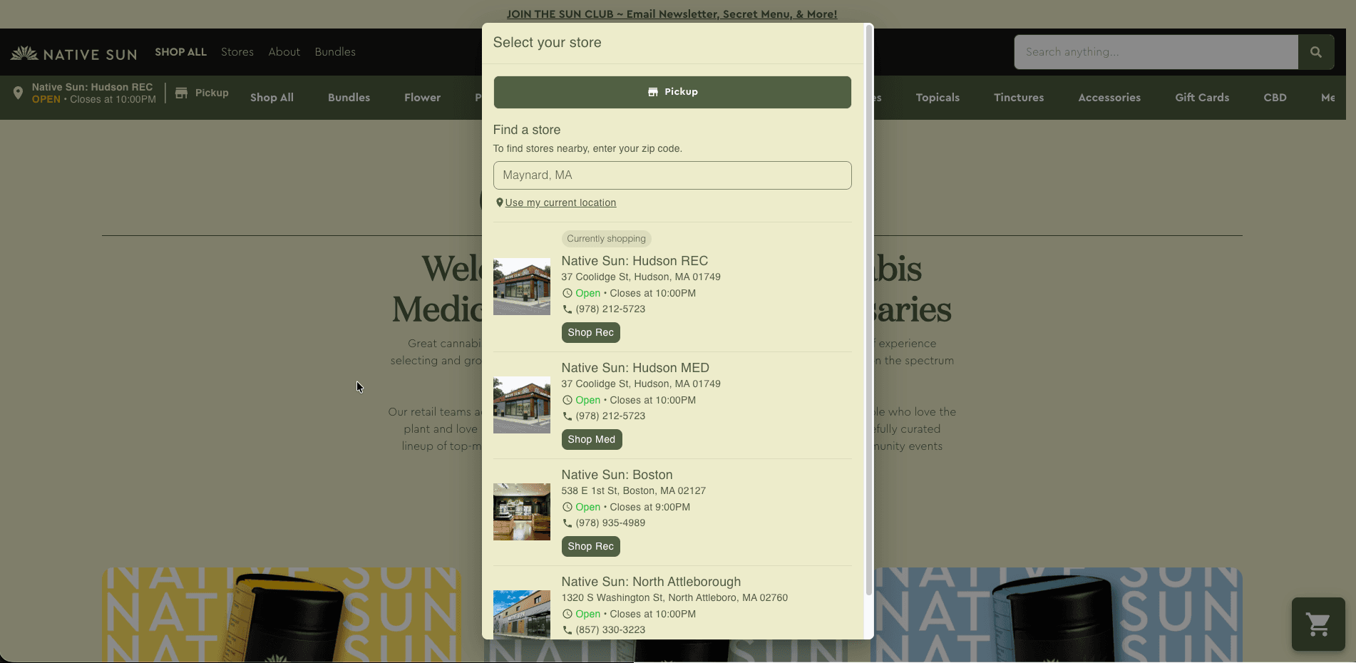Click Boston store interior photo
The image size is (1356, 663).
pyautogui.click(x=522, y=512)
